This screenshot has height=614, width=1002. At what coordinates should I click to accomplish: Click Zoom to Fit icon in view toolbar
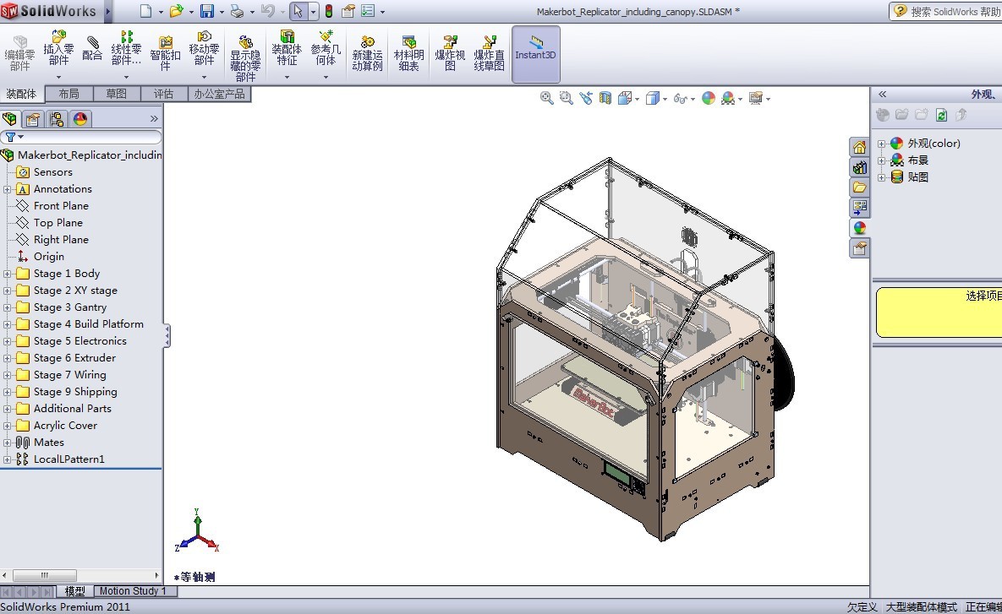547,98
